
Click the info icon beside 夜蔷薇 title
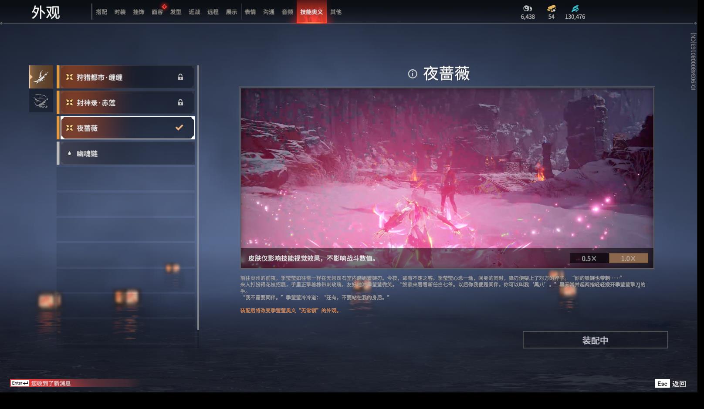pyautogui.click(x=412, y=74)
